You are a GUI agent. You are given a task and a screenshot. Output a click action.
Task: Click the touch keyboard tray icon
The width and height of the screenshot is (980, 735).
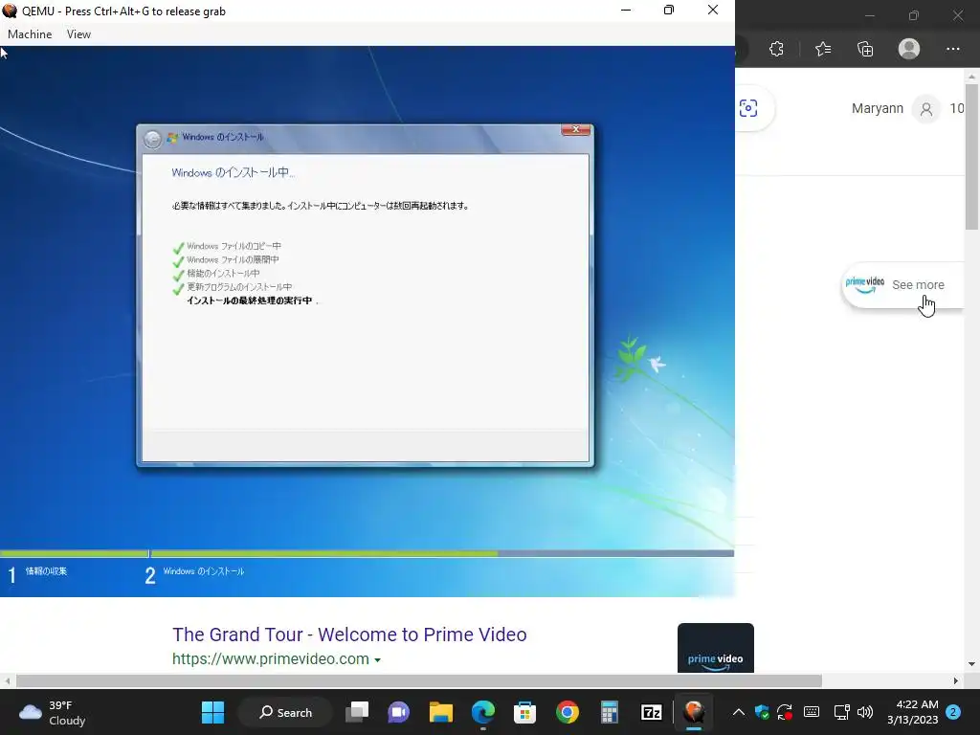click(812, 712)
